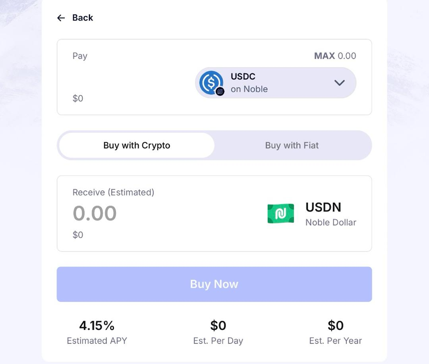
Task: Click the $0 pay amount field
Action: click(x=78, y=98)
